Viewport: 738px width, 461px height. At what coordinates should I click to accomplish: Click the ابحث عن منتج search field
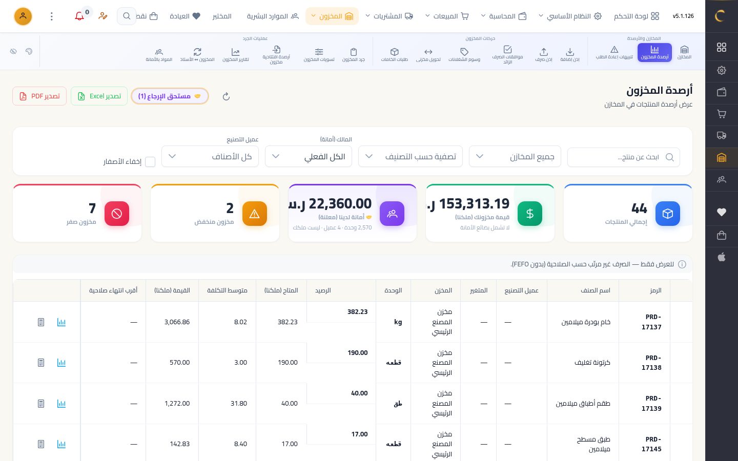click(624, 157)
